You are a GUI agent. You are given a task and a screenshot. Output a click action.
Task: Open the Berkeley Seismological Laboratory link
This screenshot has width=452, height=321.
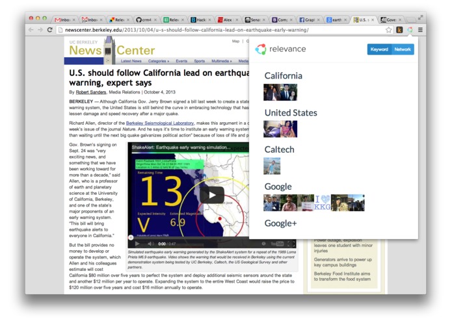click(x=160, y=123)
